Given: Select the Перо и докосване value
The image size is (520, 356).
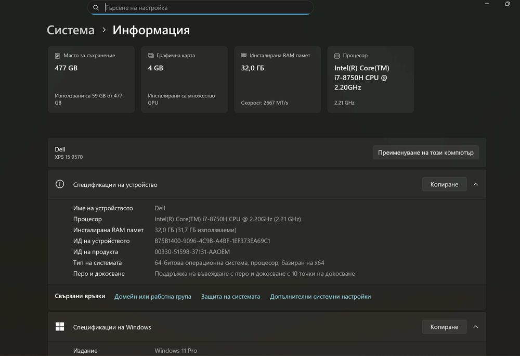Looking at the screenshot, I should (255, 274).
